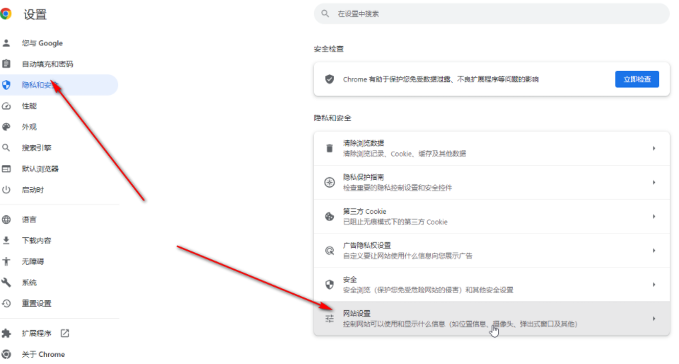The width and height of the screenshot is (679, 364).
Task: Click the external link icon beside 扩展程序
Action: 64,334
